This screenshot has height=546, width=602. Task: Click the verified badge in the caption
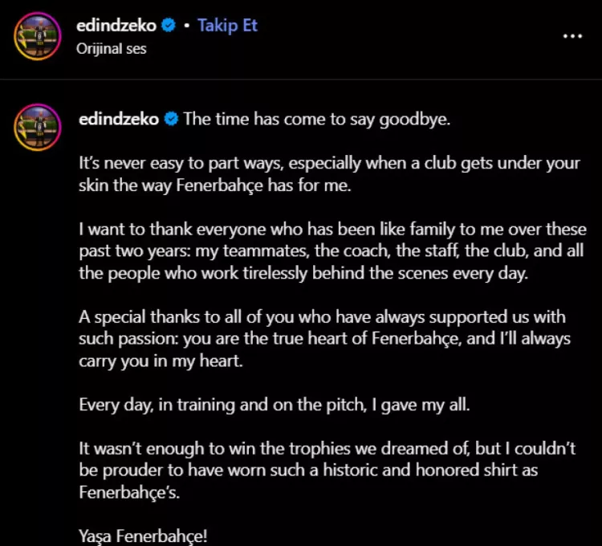pyautogui.click(x=171, y=119)
